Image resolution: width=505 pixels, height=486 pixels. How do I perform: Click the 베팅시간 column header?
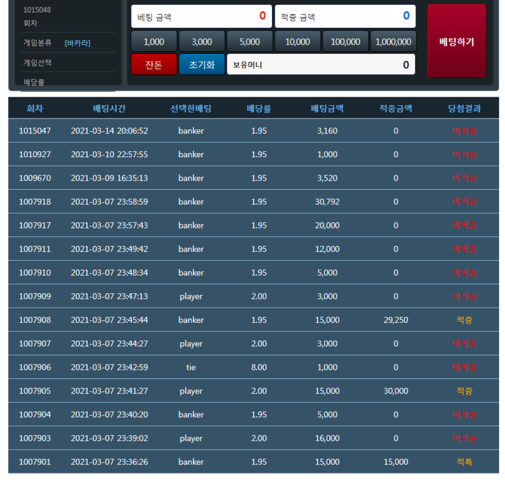(109, 108)
